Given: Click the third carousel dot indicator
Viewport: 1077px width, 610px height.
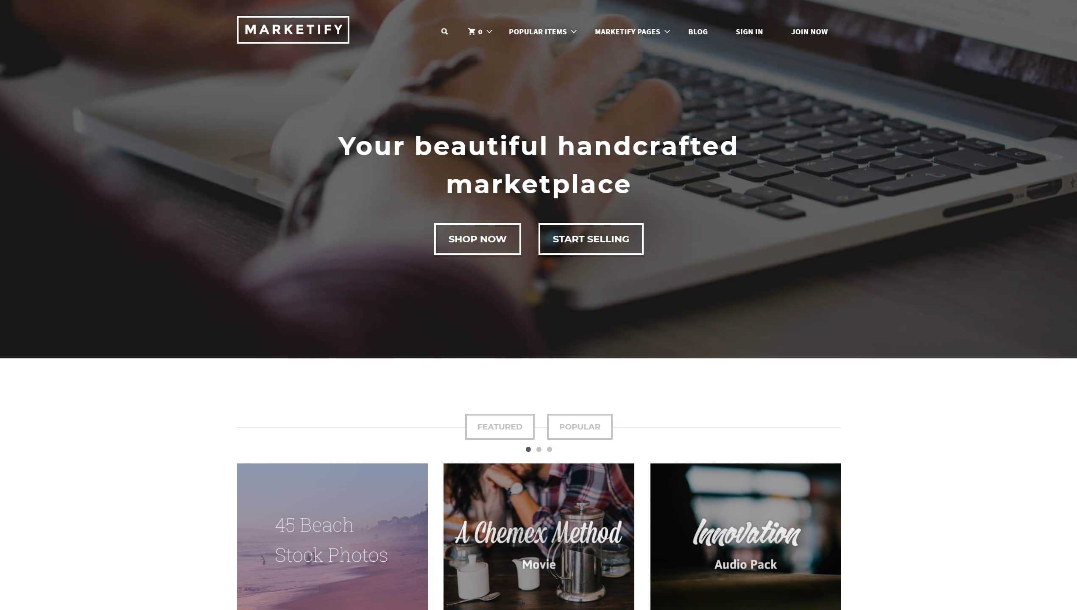Looking at the screenshot, I should [x=549, y=449].
